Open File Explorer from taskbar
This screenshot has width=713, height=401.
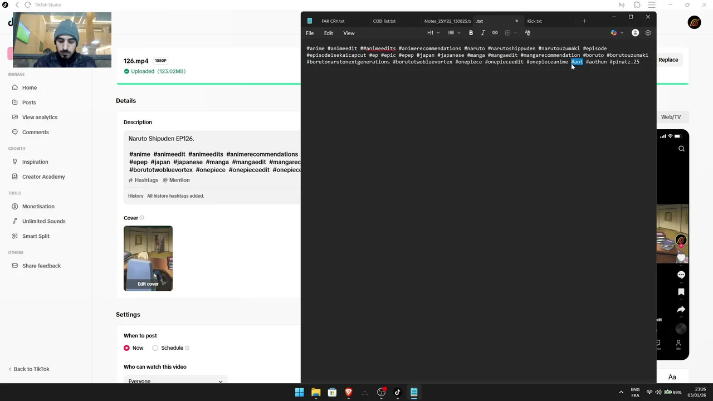[316, 392]
